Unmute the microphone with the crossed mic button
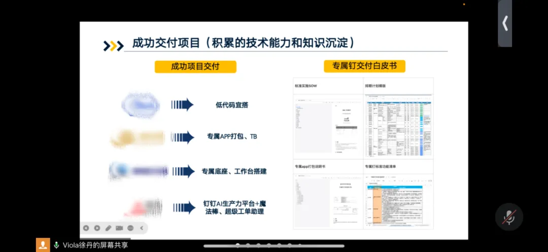The image size is (548, 252). click(509, 217)
